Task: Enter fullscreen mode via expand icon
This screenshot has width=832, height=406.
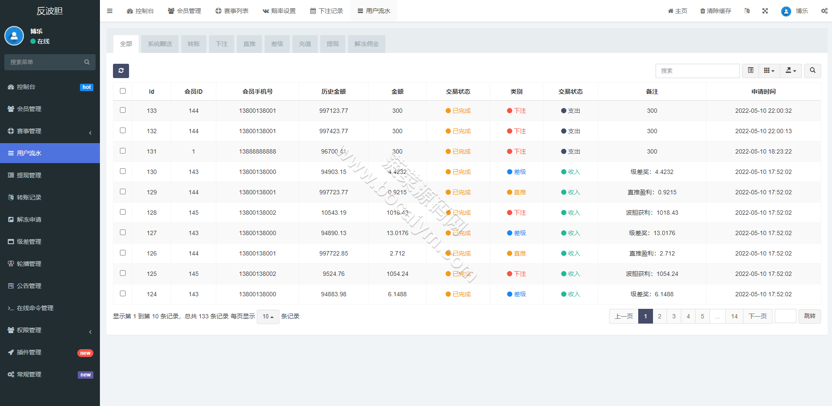Action: tap(765, 11)
